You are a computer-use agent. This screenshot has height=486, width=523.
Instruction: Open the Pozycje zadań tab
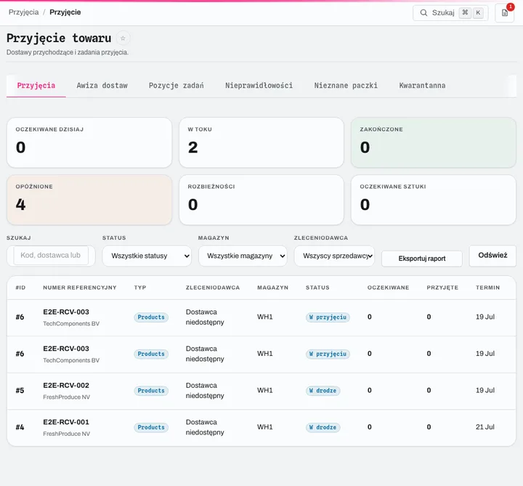click(x=176, y=86)
